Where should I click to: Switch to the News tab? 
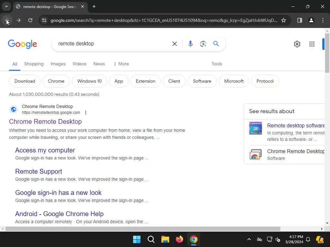99,64
